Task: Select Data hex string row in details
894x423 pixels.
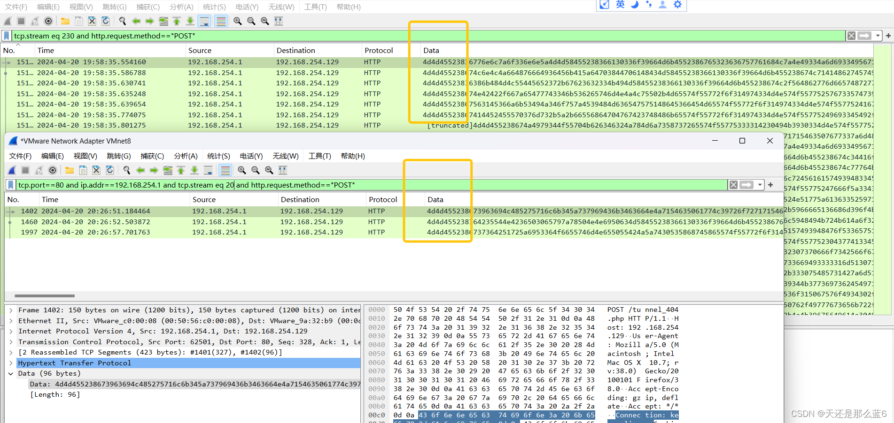Action: (195, 384)
